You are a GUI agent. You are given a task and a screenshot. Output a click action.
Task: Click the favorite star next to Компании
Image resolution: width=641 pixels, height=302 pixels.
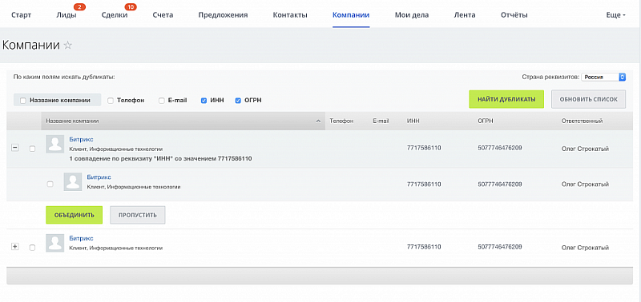point(68,46)
